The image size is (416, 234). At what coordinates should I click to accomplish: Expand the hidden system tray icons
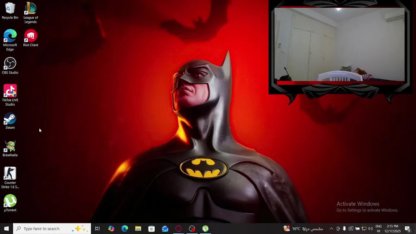pos(331,228)
